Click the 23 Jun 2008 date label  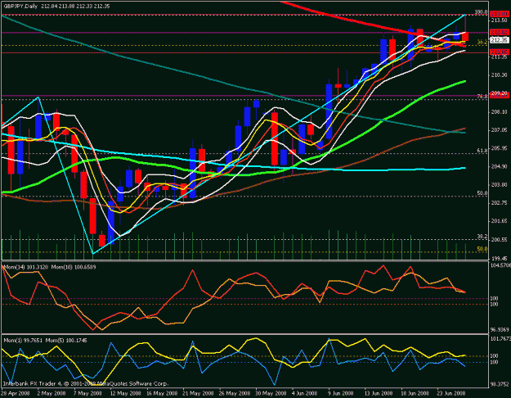pyautogui.click(x=451, y=393)
